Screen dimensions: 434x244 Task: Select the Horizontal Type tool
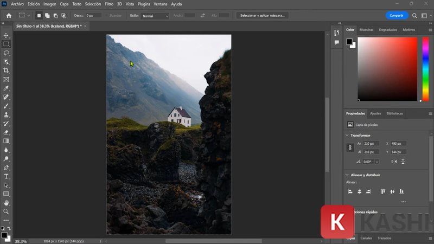tap(6, 177)
